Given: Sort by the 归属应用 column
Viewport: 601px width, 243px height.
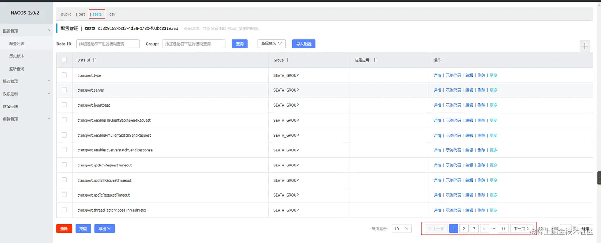Looking at the screenshot, I should [x=375, y=60].
